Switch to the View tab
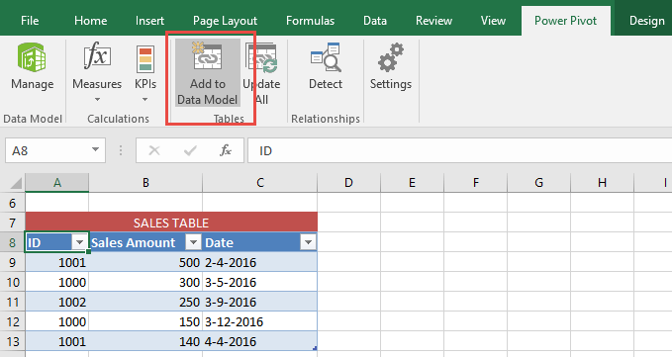 click(x=493, y=21)
